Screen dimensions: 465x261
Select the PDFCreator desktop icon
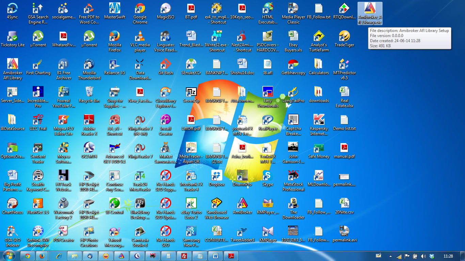pyautogui.click(x=64, y=234)
